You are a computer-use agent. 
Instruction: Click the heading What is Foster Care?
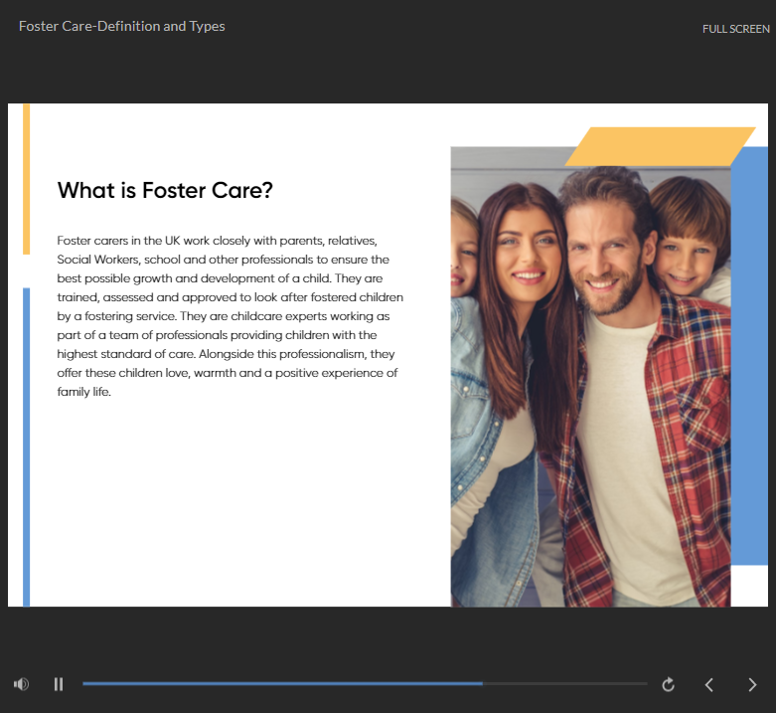[165, 190]
